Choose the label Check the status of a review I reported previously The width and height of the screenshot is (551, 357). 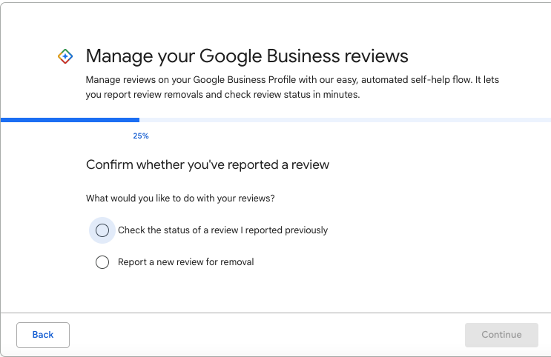222,230
